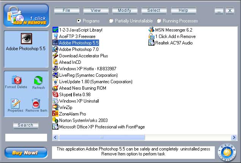Click the Skype Beta 0.98 icon

pyautogui.click(x=55, y=94)
